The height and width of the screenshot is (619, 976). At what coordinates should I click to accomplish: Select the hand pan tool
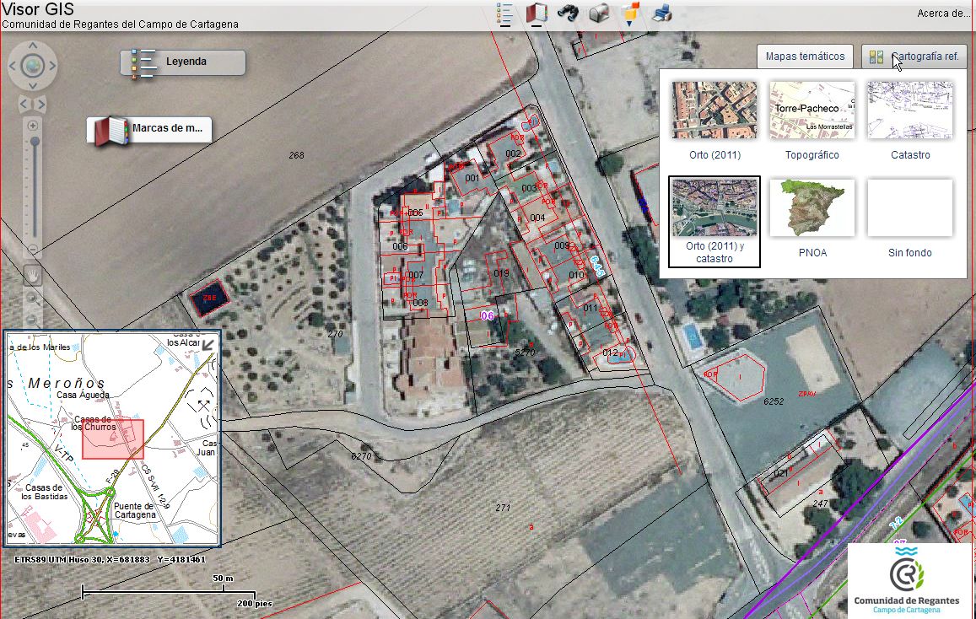(x=33, y=274)
